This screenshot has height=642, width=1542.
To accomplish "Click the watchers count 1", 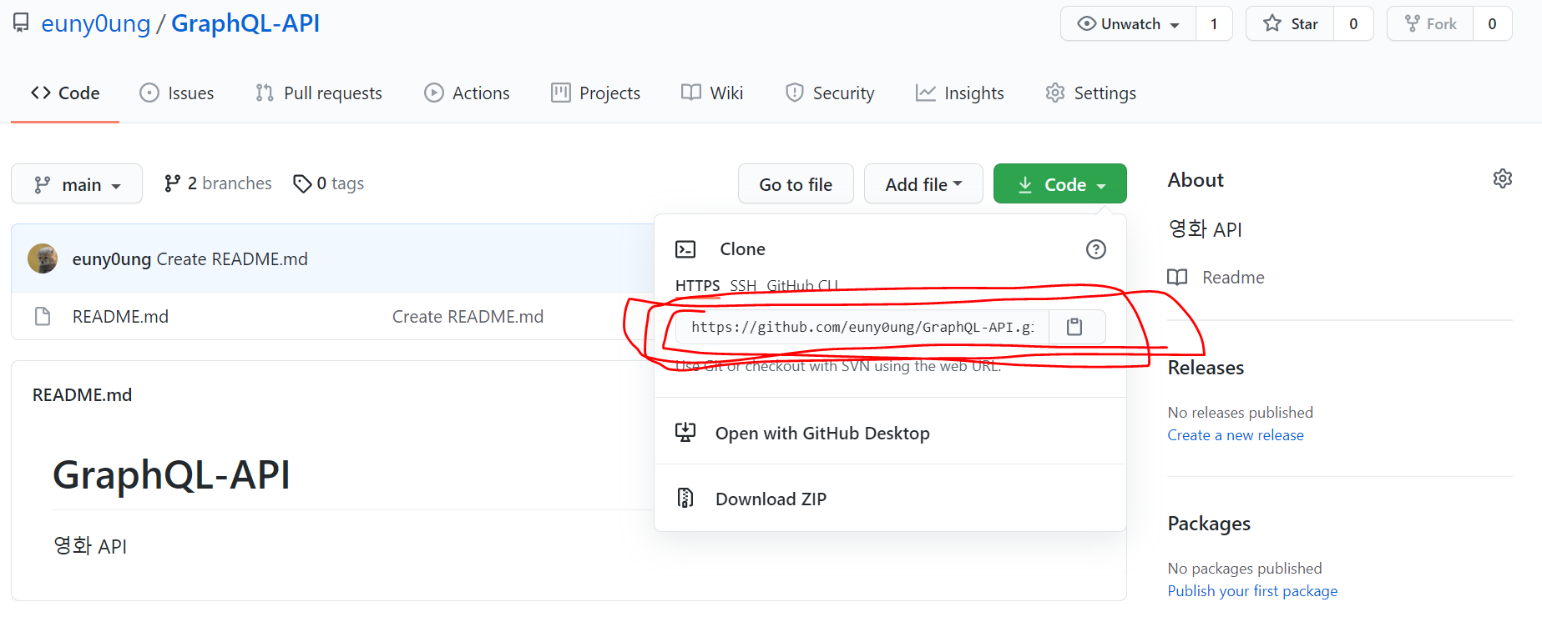I will (x=1214, y=24).
